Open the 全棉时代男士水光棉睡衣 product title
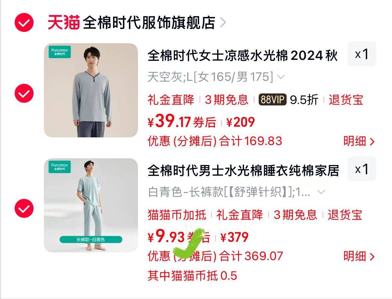392x299 pixels. (243, 171)
